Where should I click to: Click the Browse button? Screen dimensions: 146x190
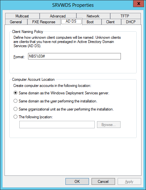click(109, 125)
